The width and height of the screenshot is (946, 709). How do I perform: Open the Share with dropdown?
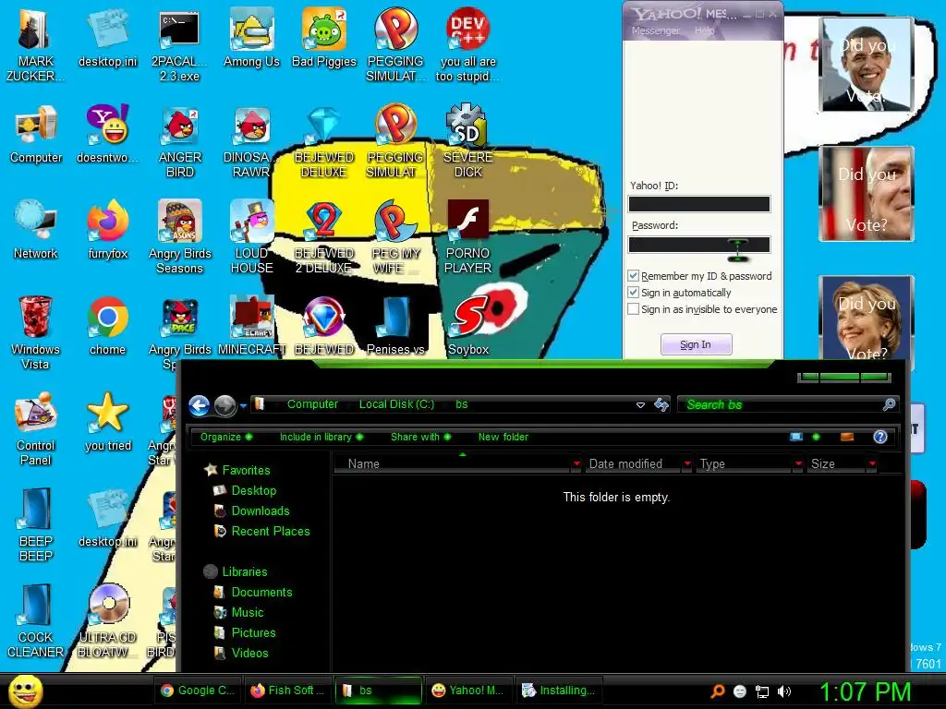(420, 437)
